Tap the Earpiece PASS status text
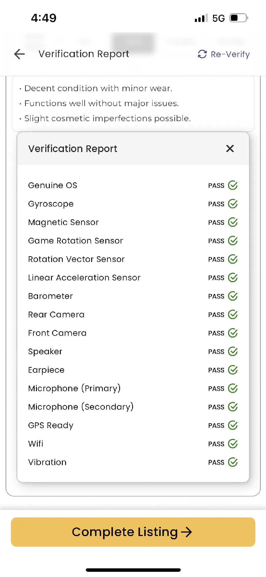 point(216,370)
